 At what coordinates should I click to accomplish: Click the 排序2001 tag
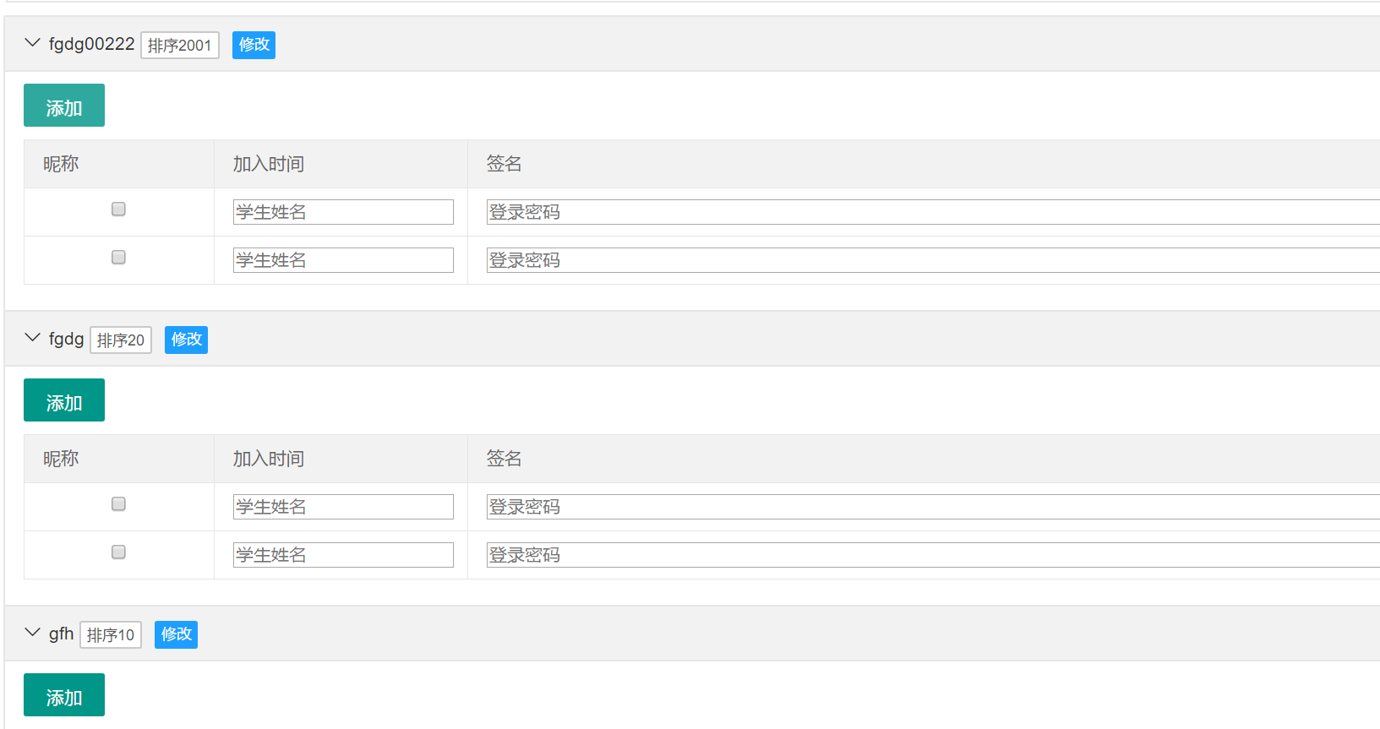pos(180,45)
